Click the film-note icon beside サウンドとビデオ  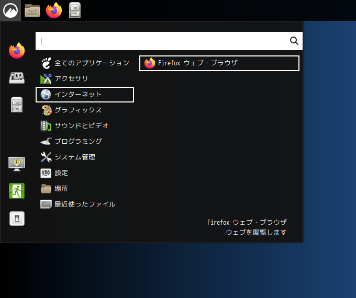(x=46, y=126)
